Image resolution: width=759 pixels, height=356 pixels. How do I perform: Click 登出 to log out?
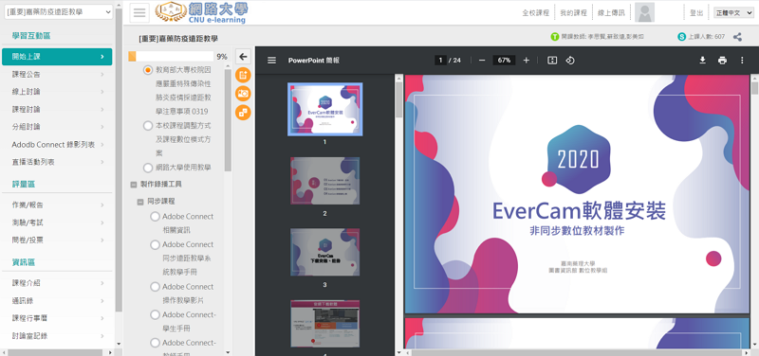tap(696, 13)
